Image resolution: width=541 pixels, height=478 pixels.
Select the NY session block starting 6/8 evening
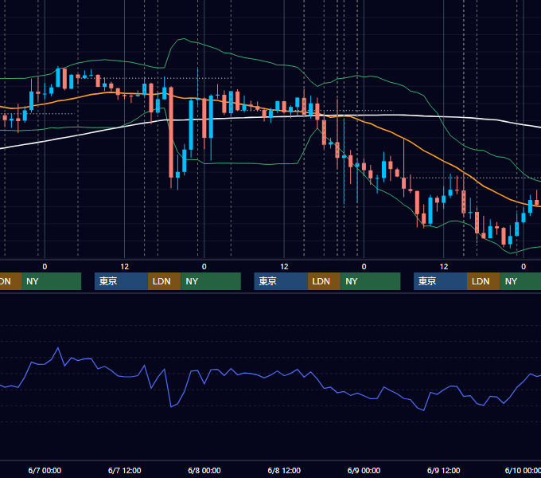pyautogui.click(x=371, y=281)
